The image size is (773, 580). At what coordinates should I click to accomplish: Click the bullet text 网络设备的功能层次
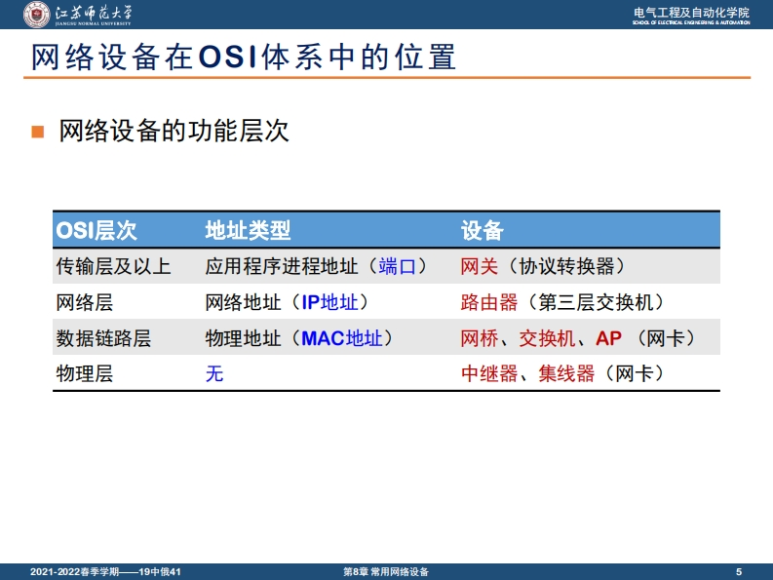click(174, 132)
